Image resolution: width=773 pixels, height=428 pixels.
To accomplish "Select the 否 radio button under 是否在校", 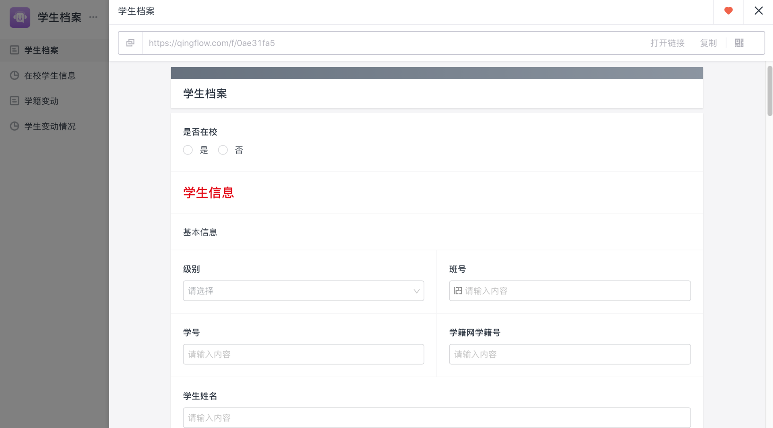I will pos(223,150).
